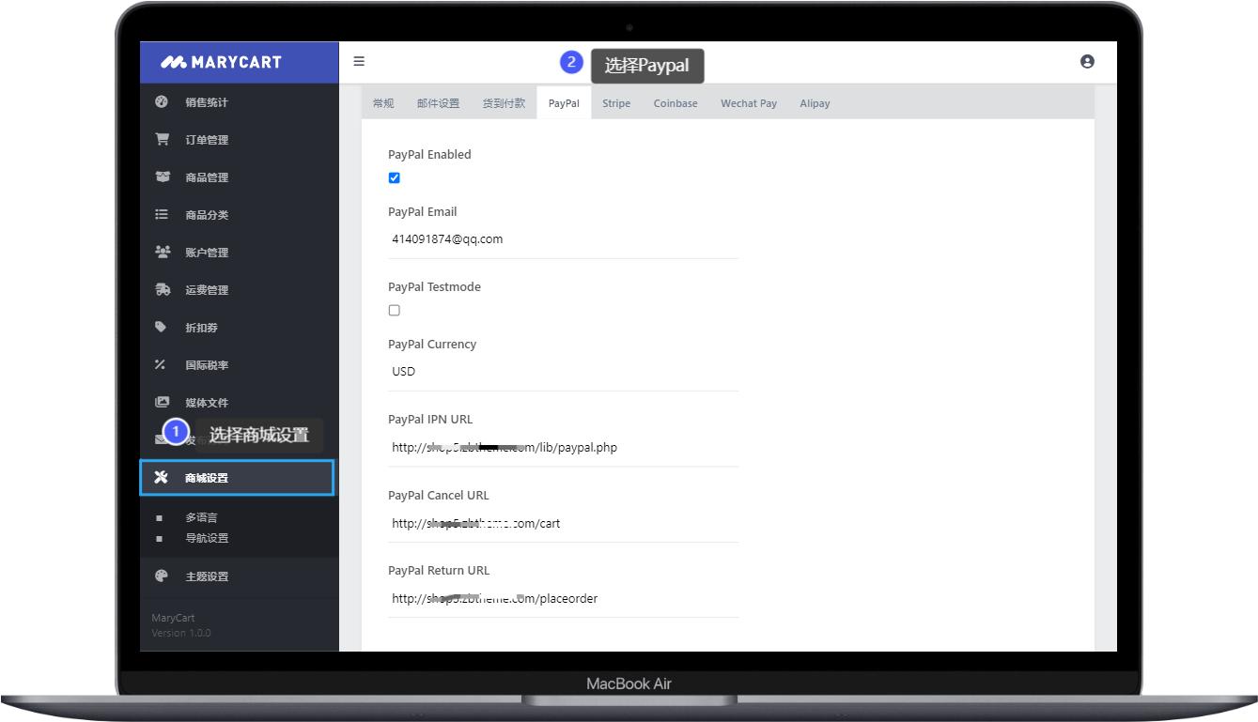Screen dimensions: 1258x722
Task: Switch to the 邮件设置 tab
Action: pyautogui.click(x=439, y=103)
